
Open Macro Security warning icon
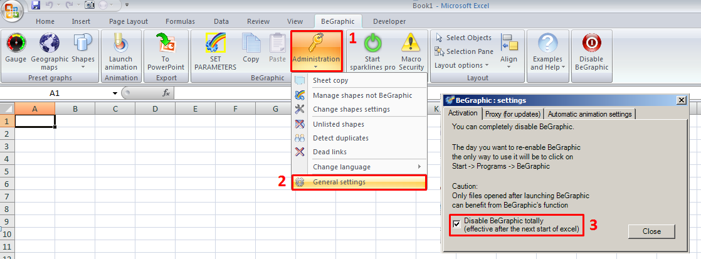click(x=411, y=44)
